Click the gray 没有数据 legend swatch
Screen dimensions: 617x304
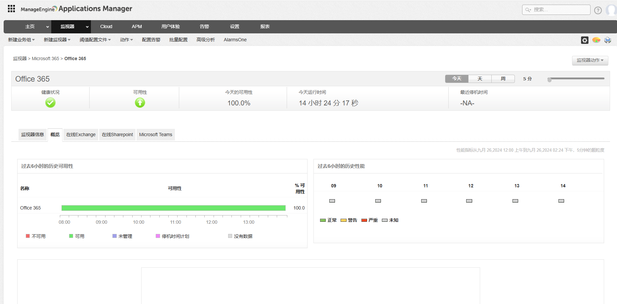(230, 236)
